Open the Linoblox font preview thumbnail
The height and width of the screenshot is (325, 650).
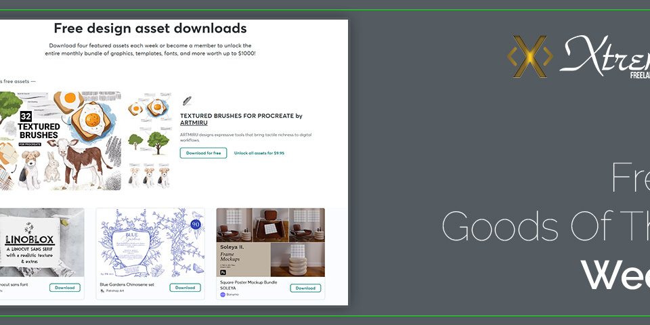(42, 242)
